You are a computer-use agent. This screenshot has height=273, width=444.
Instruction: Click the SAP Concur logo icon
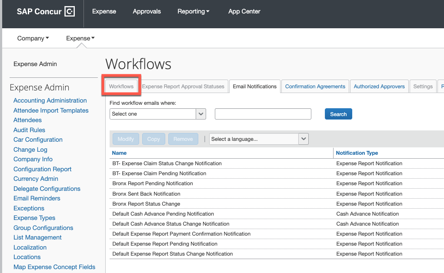click(x=70, y=12)
